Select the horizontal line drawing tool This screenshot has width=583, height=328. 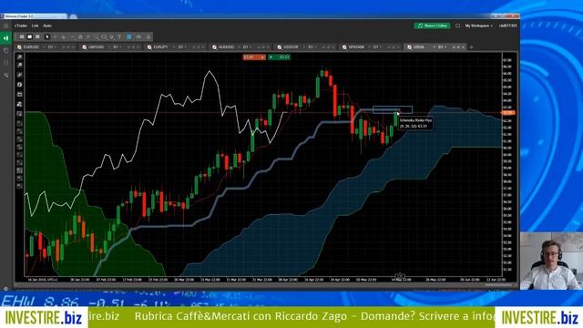pos(72,36)
